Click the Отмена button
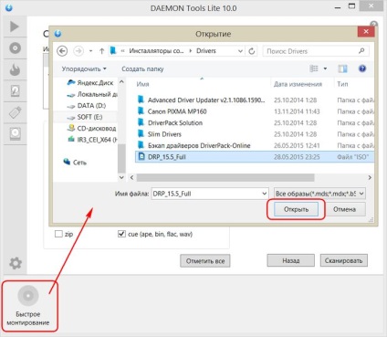387x337 pixels. point(344,209)
